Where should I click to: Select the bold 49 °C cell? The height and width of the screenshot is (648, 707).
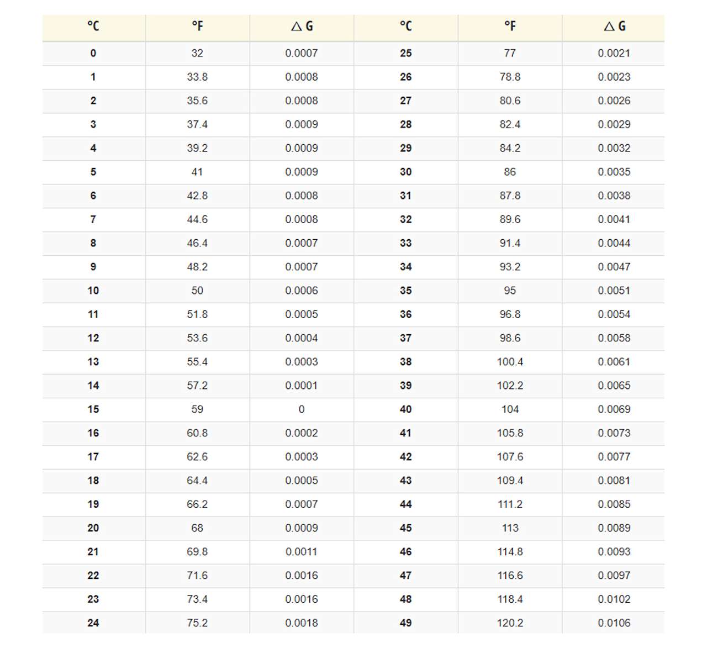[x=406, y=623]
